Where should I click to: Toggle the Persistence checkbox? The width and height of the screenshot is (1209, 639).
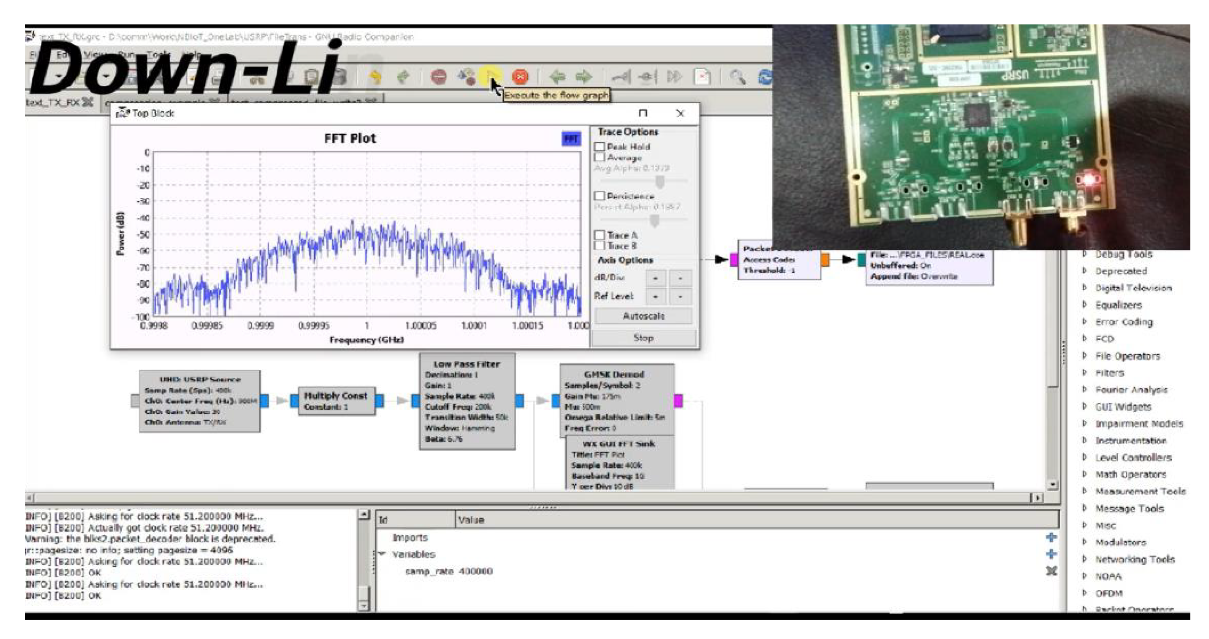coord(599,196)
